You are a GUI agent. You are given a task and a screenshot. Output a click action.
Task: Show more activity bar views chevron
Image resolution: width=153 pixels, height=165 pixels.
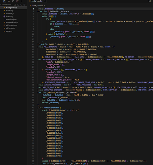point(21,1)
